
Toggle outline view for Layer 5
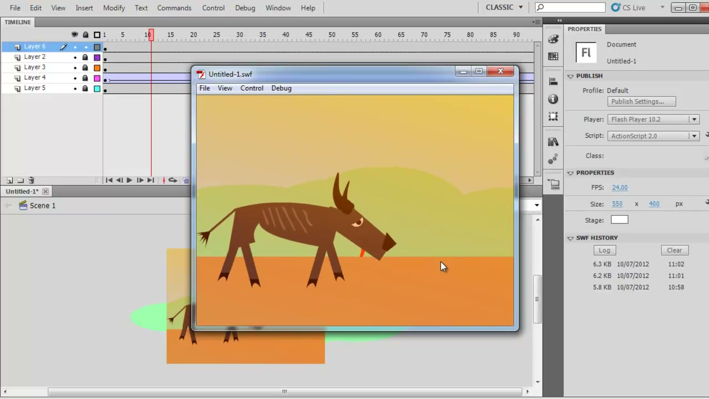click(x=97, y=89)
